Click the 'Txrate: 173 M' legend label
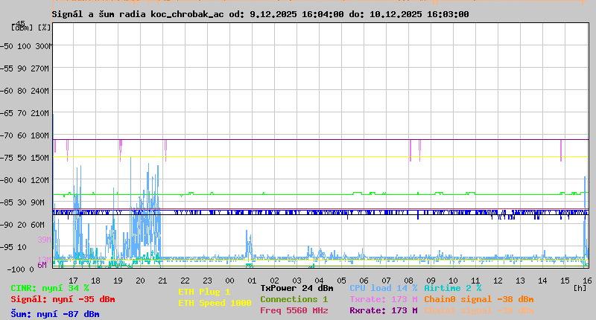The width and height of the screenshot is (596, 320). (x=384, y=299)
